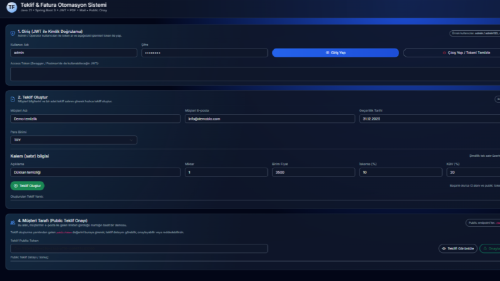The image size is (500, 281).
Task: Log in with the Giriş Yap button
Action: coord(335,53)
